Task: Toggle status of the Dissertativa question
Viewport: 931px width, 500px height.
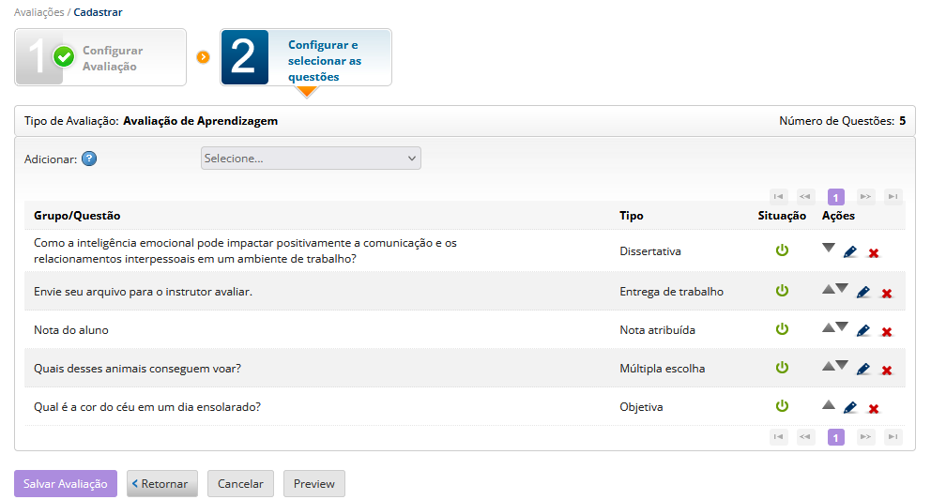Action: point(782,250)
